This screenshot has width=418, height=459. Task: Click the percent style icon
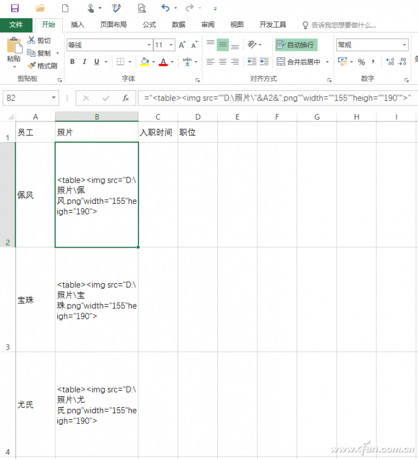pos(361,62)
